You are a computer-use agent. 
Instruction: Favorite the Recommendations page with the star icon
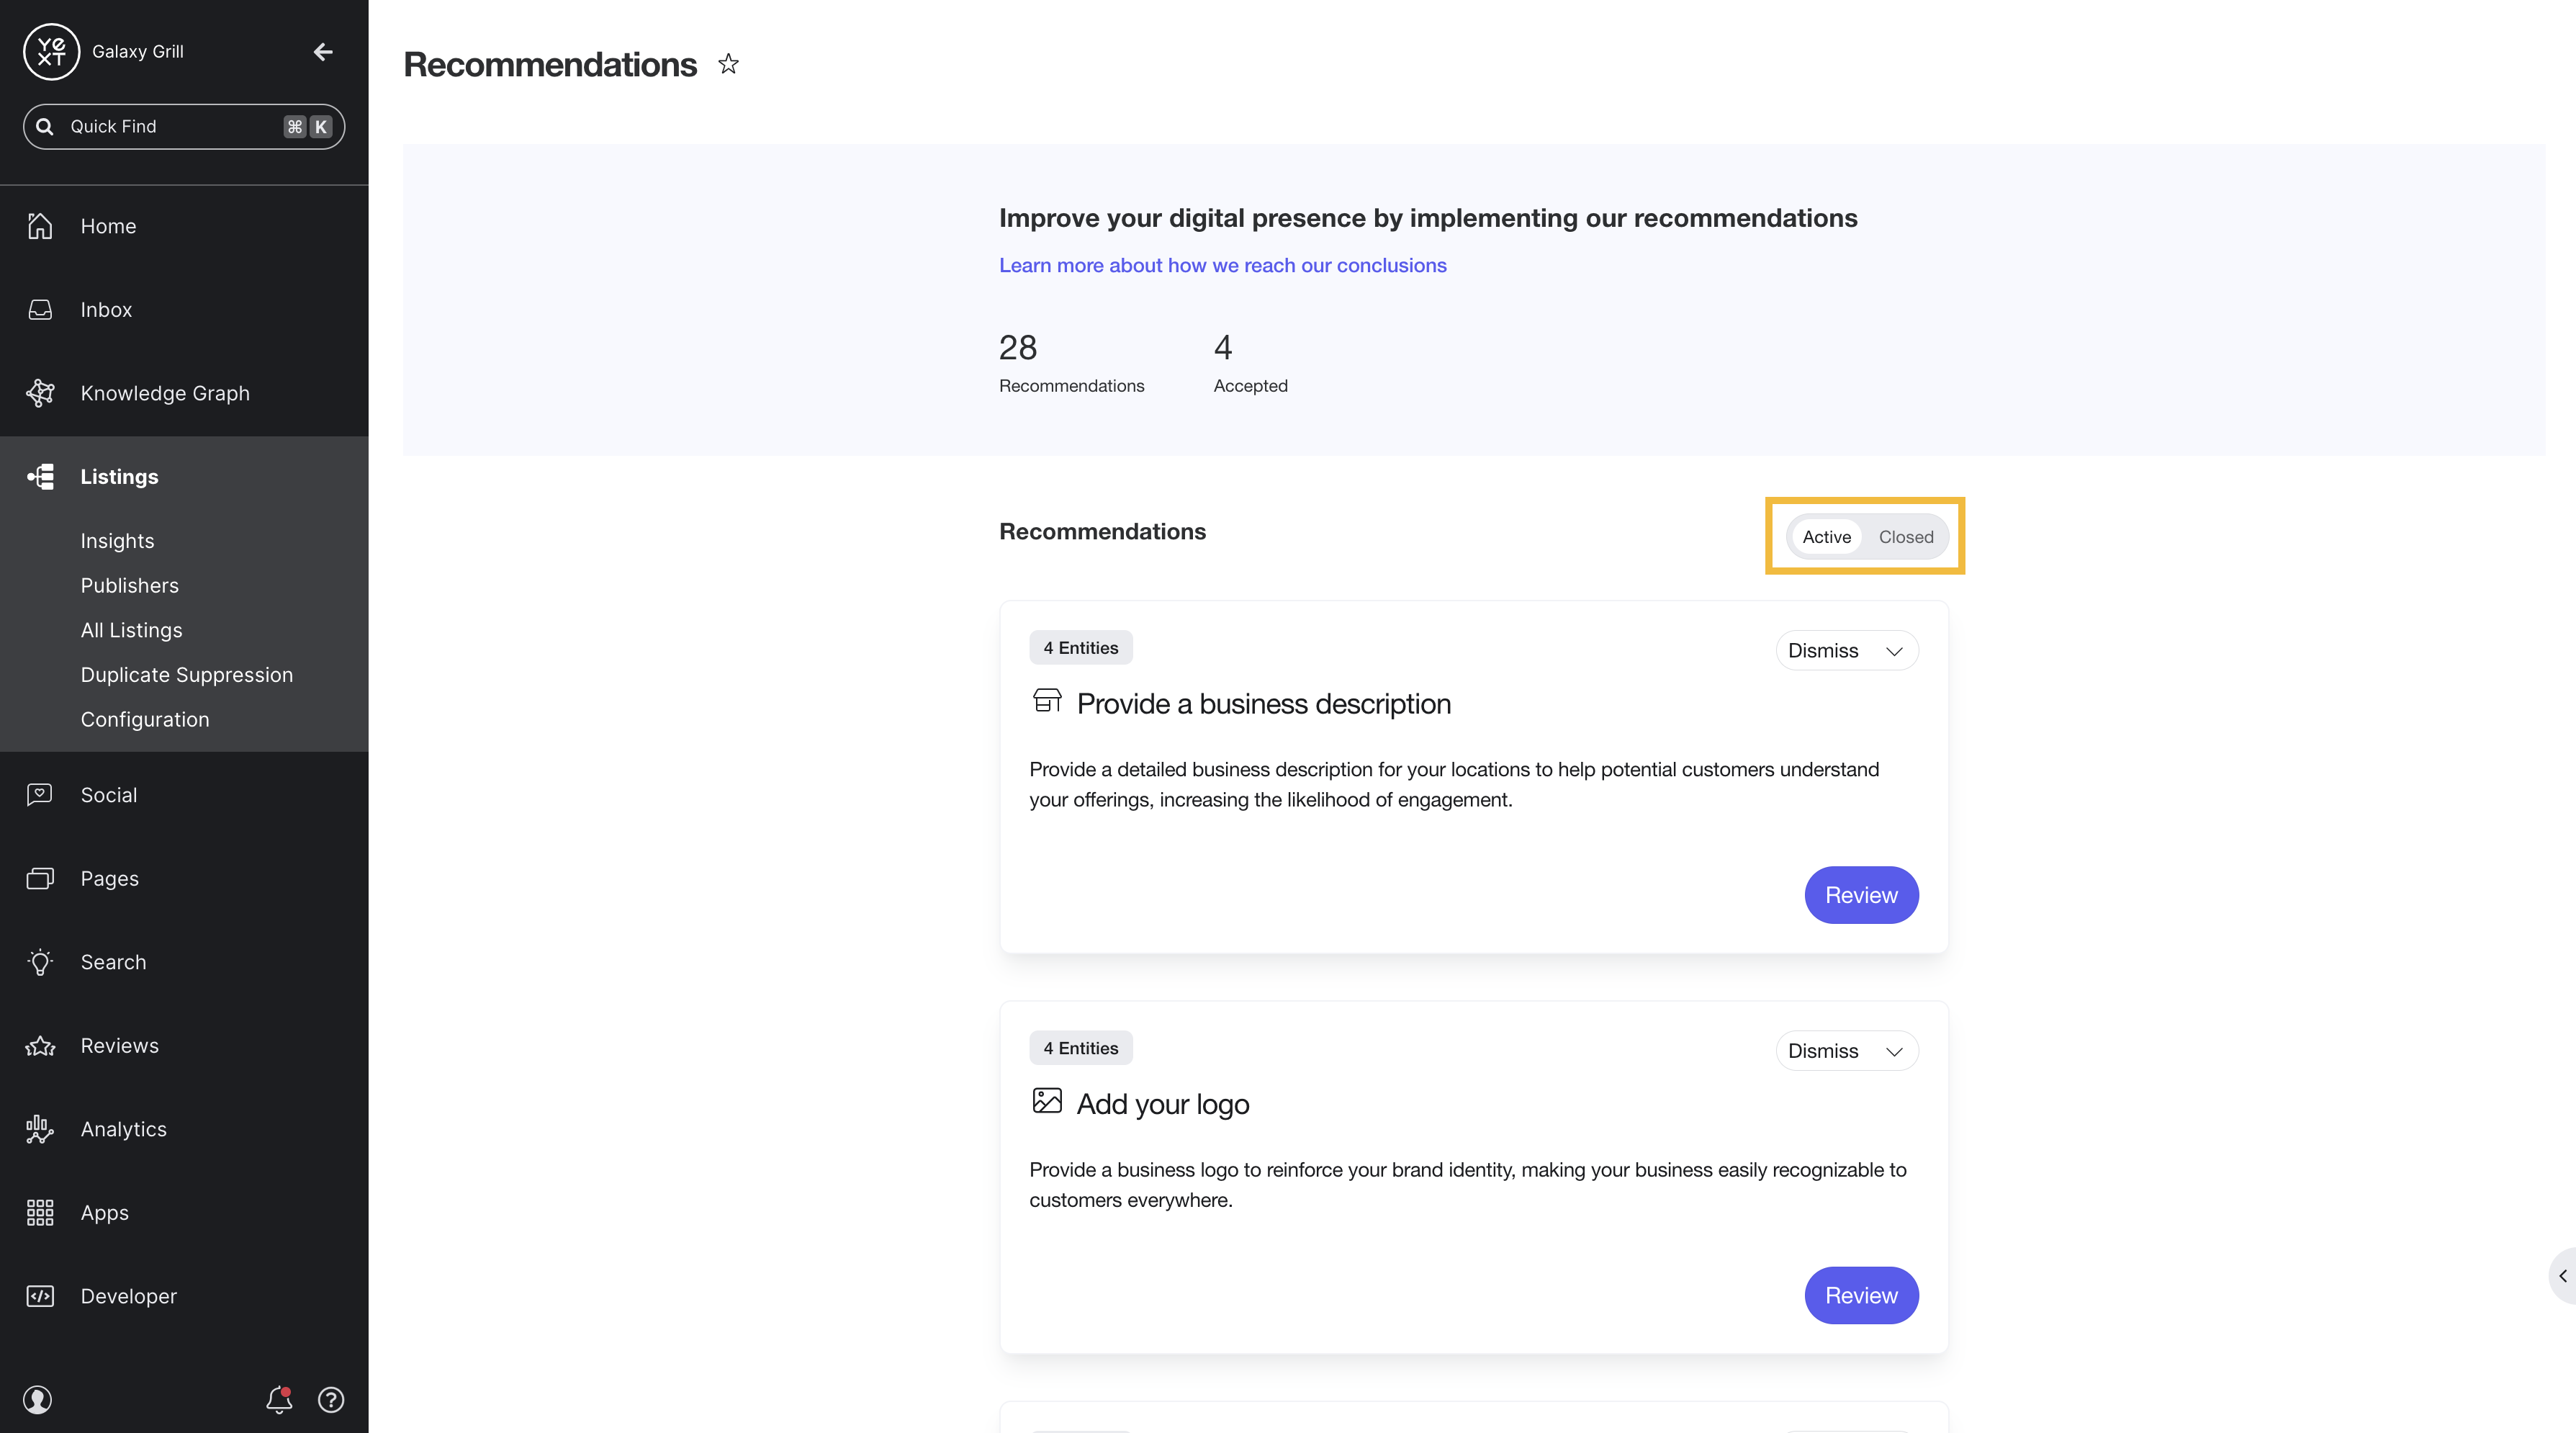click(728, 64)
